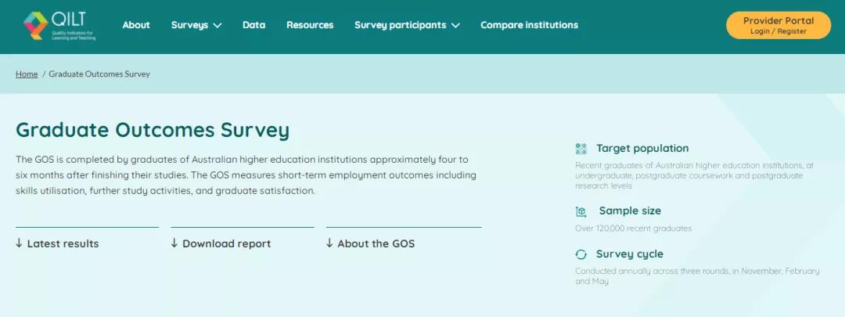Image resolution: width=845 pixels, height=317 pixels.
Task: Click the down arrow beside About the GOS
Action: point(329,243)
